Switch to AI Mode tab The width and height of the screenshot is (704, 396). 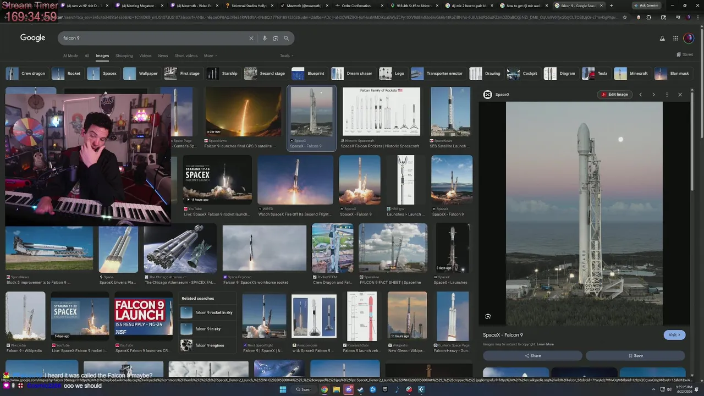[70, 56]
